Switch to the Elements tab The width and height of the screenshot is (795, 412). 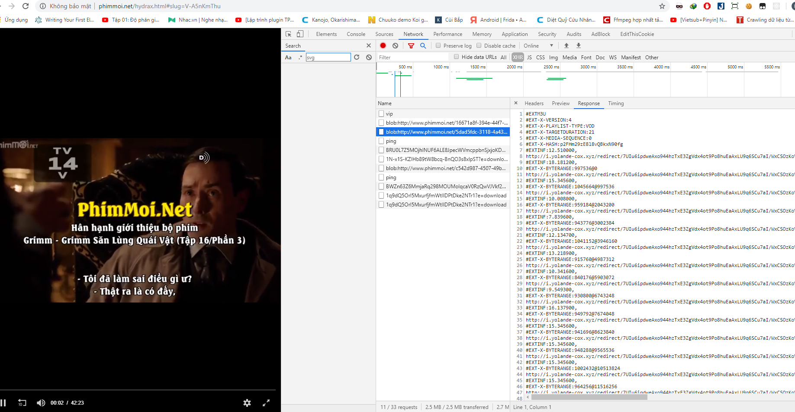point(326,34)
